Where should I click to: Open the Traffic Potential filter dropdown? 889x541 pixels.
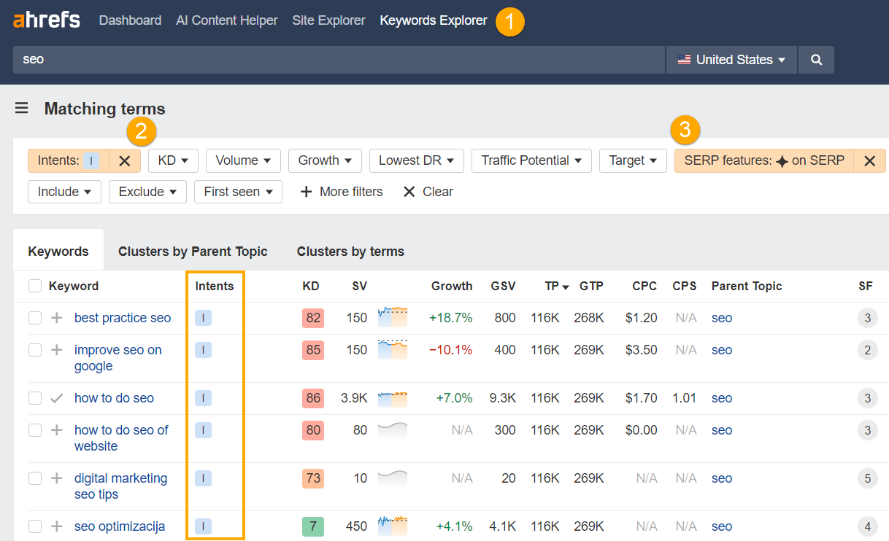531,160
